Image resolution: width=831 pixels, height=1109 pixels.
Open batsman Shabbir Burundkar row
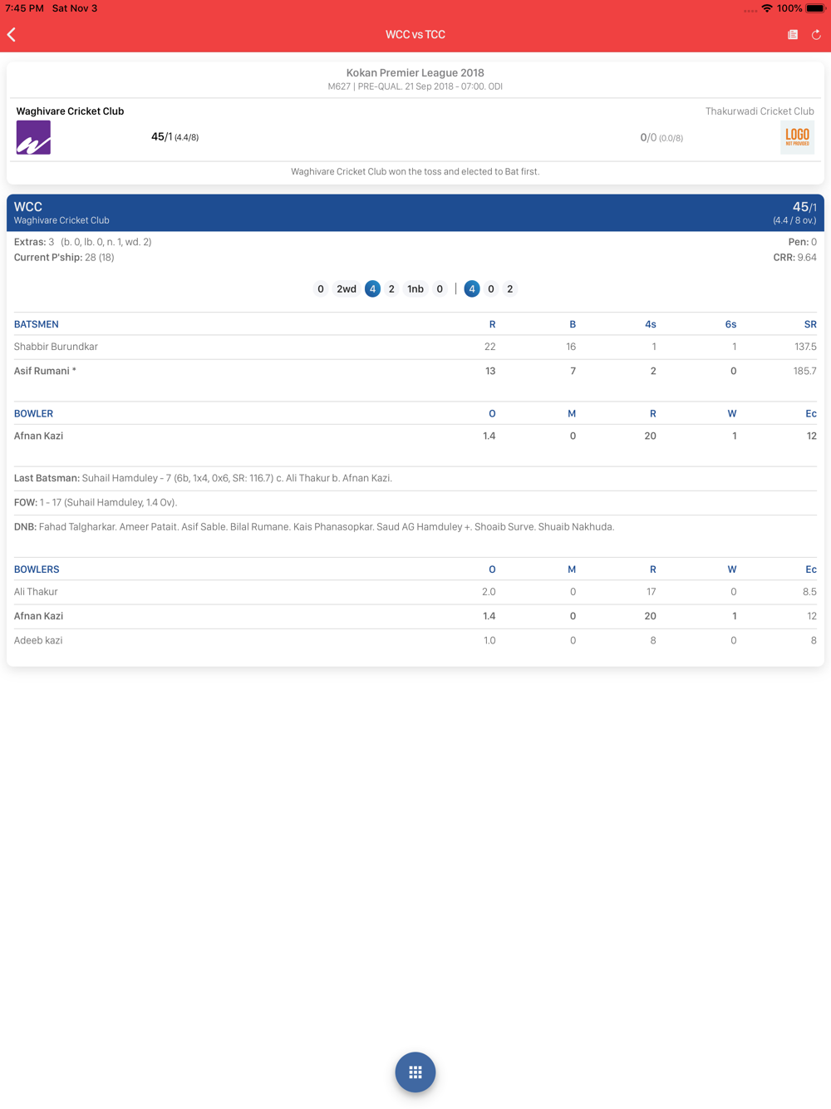(415, 347)
